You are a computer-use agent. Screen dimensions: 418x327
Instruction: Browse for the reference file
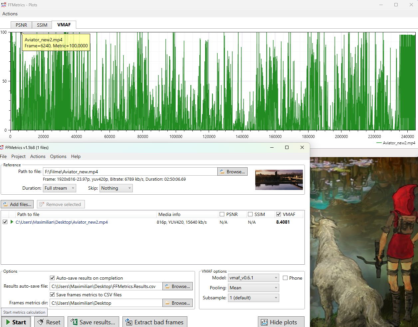click(232, 172)
